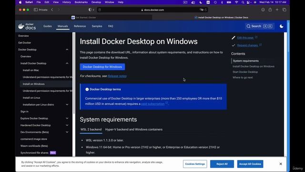Open Safari downloads icon

(x=263, y=10)
